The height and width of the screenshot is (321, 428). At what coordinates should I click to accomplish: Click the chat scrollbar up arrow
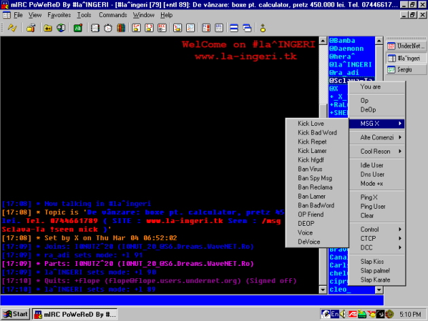coord(323,41)
